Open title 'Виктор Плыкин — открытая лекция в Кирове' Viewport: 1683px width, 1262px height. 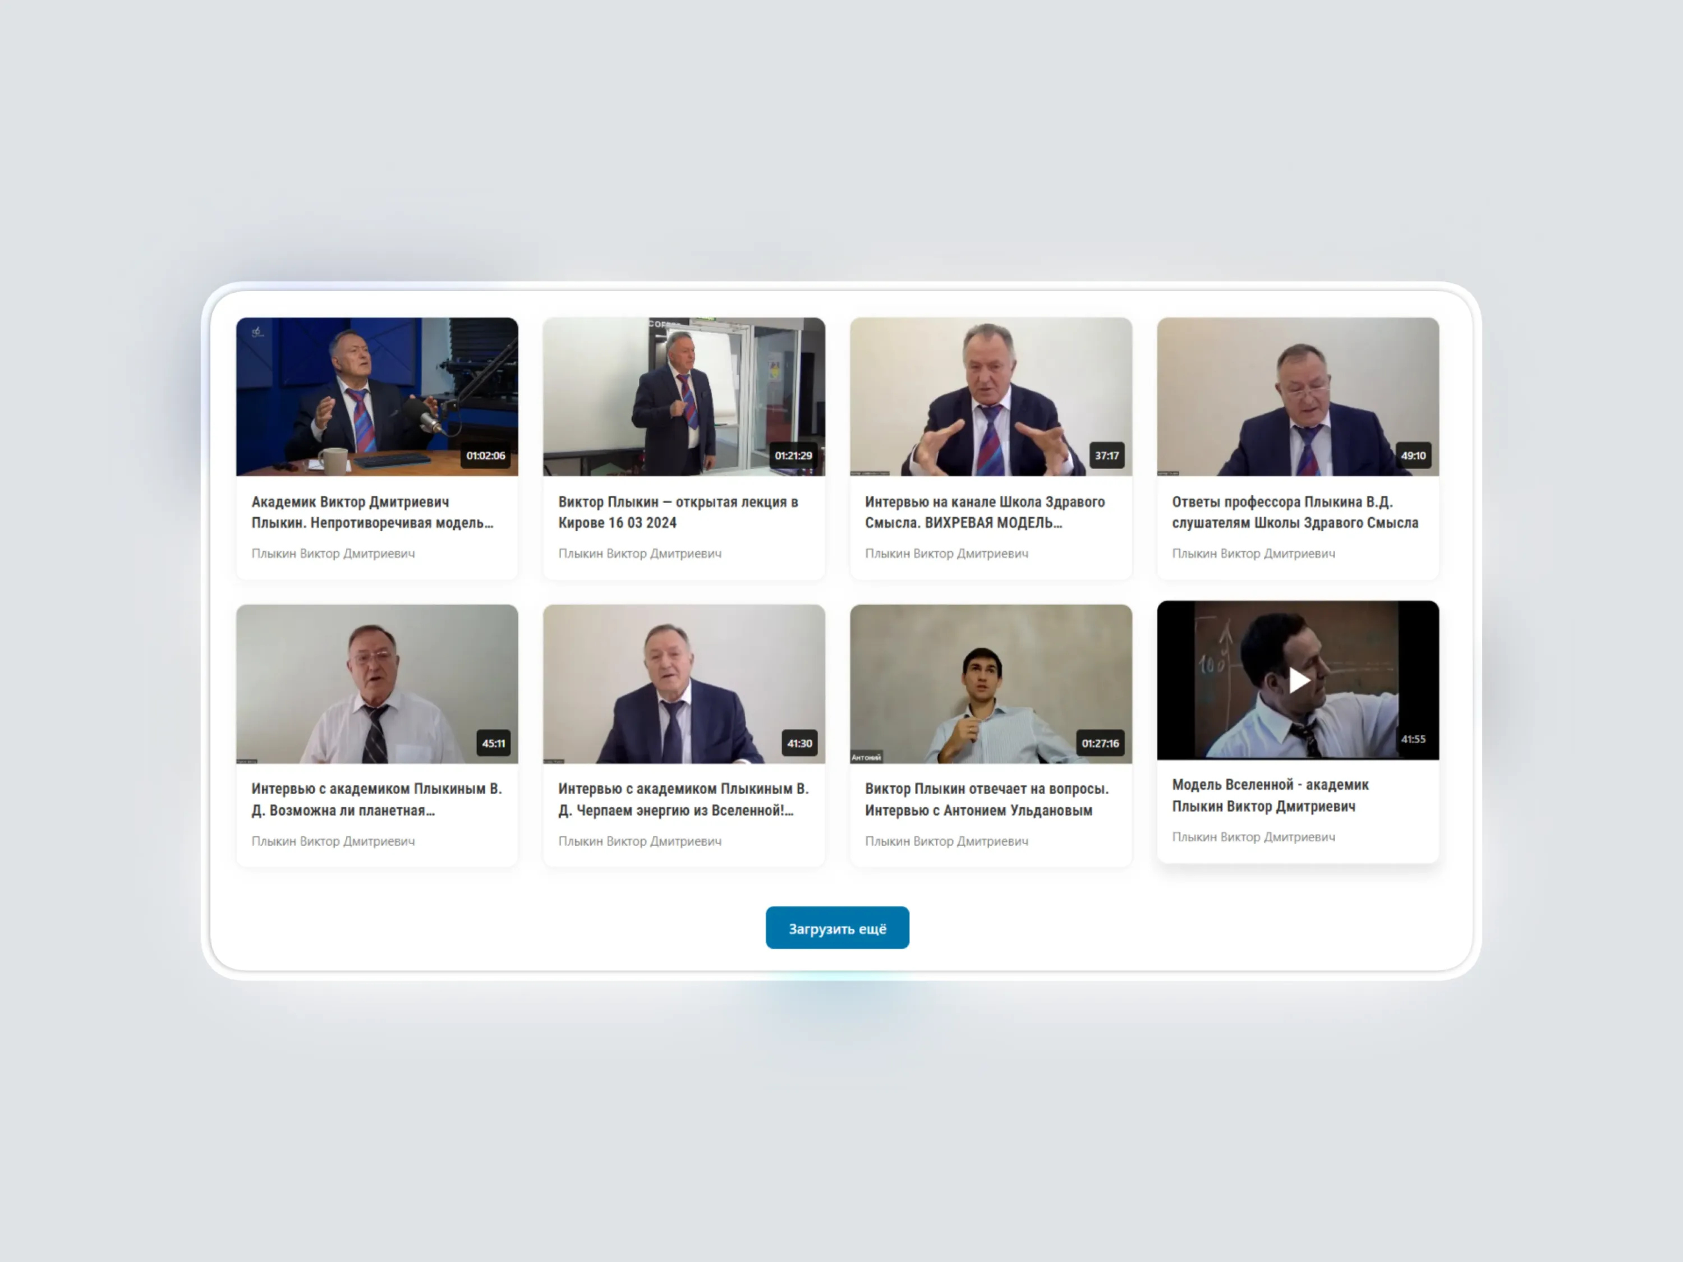678,512
